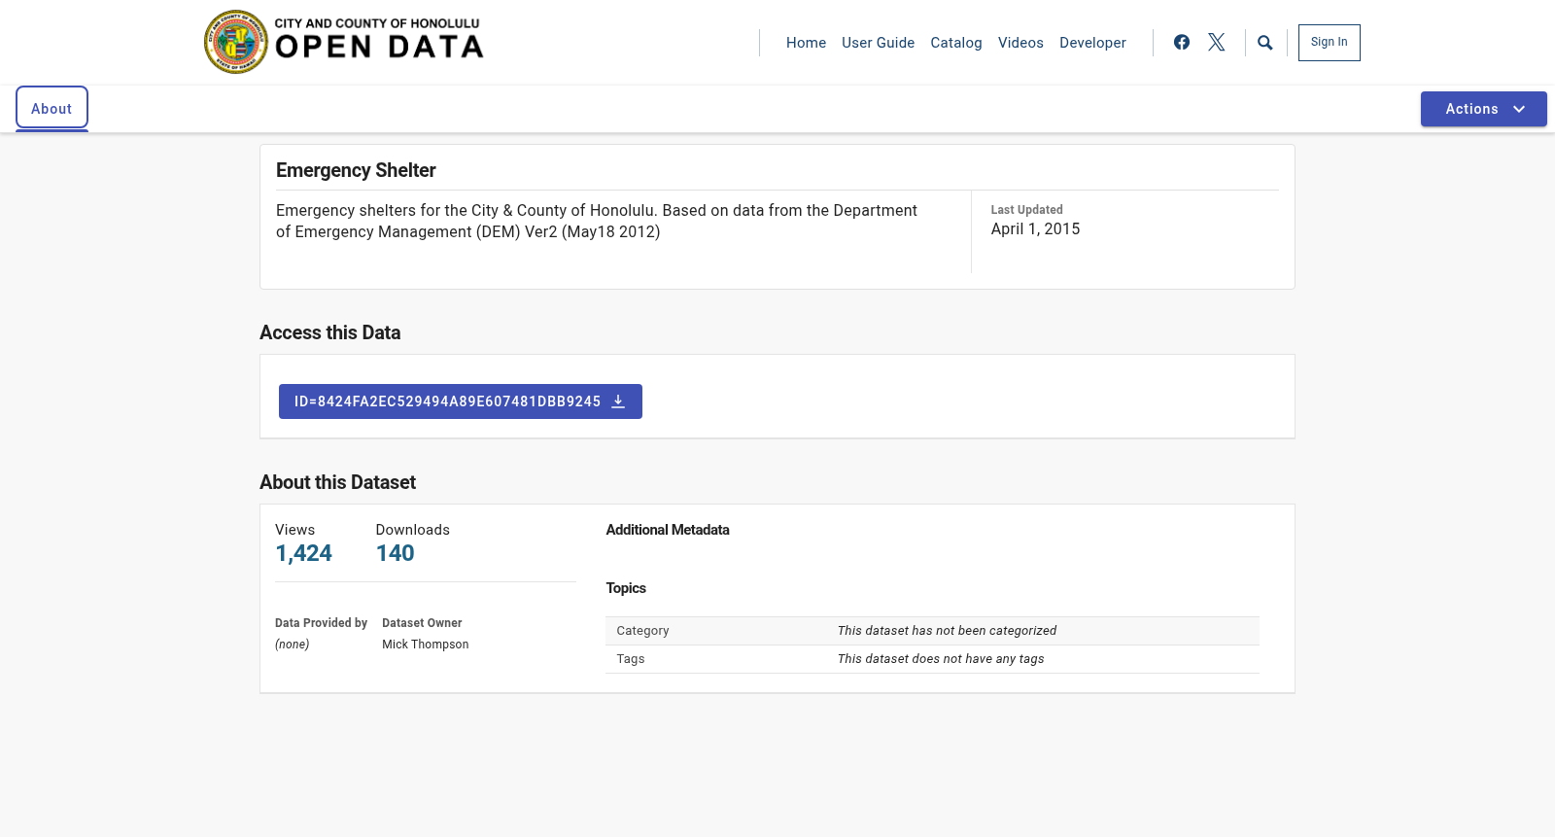This screenshot has height=837, width=1555.
Task: Go to Home in navigation
Action: click(806, 43)
